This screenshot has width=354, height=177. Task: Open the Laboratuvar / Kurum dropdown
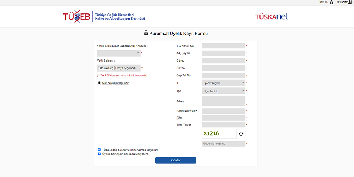(x=119, y=53)
